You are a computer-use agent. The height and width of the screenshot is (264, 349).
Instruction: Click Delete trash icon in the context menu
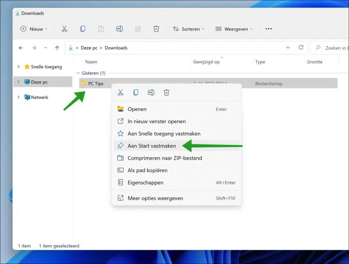166,93
